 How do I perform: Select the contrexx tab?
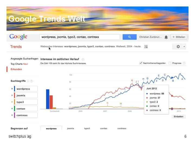[122, 128]
